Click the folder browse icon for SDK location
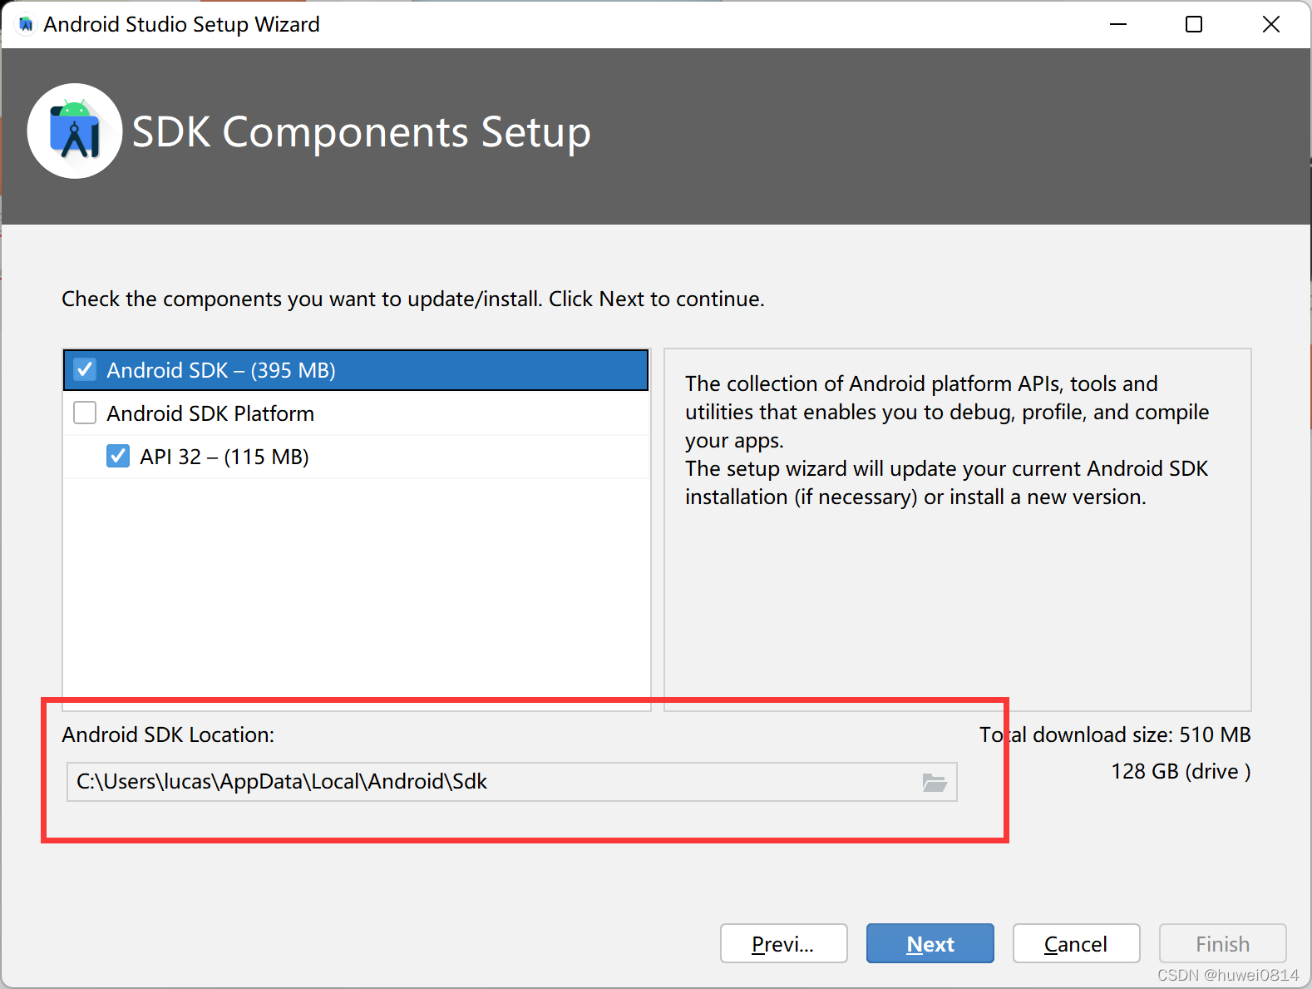Image resolution: width=1312 pixels, height=989 pixels. coord(935,782)
